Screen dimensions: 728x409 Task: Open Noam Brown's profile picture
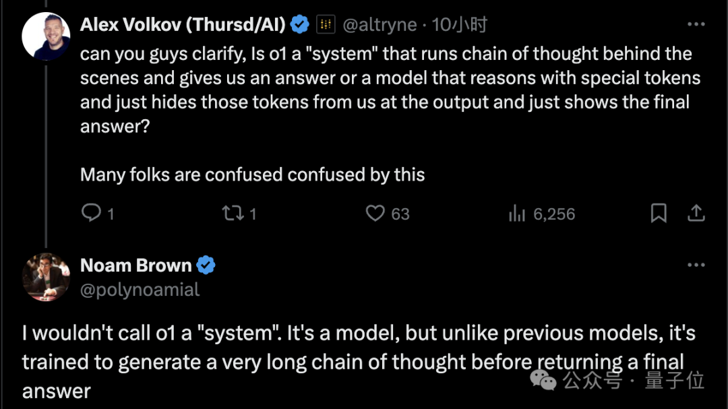46,277
